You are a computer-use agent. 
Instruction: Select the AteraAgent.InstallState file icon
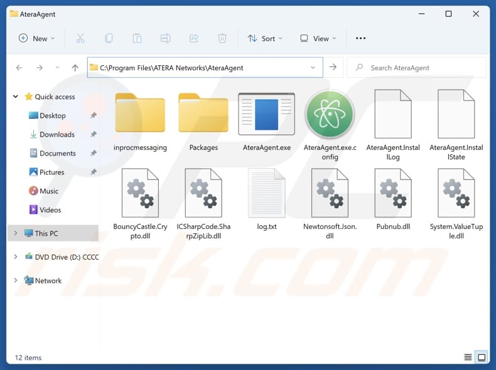point(456,114)
